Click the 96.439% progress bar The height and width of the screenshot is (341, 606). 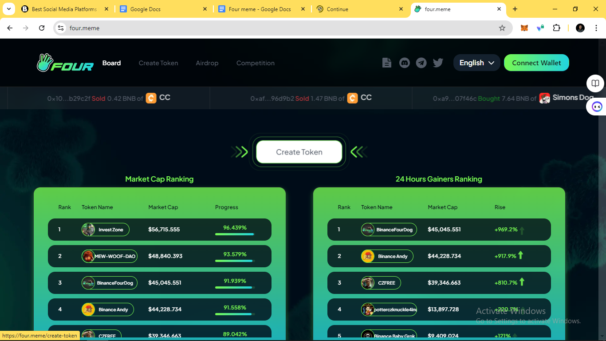point(235,234)
